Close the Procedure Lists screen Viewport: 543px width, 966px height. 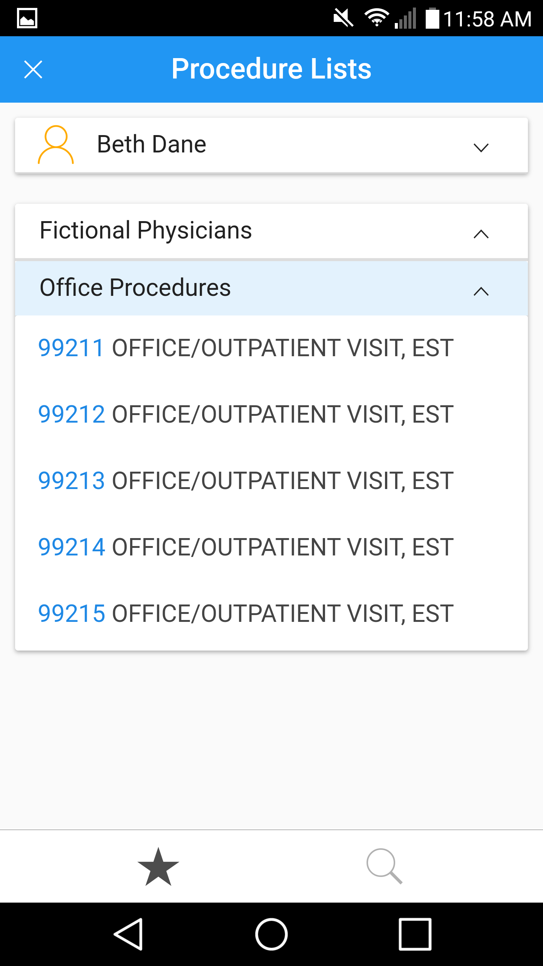coord(33,69)
